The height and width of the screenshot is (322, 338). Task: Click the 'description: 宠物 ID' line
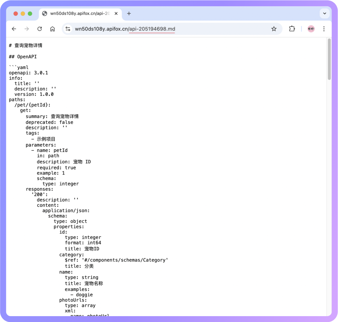64,161
